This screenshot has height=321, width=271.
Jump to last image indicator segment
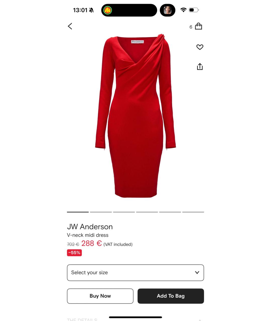tap(193, 212)
